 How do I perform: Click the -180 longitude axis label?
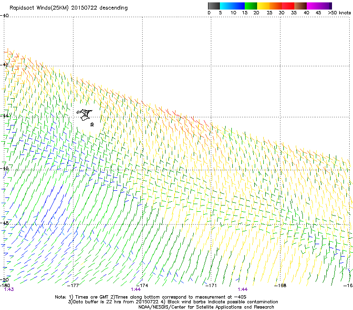[5, 286]
